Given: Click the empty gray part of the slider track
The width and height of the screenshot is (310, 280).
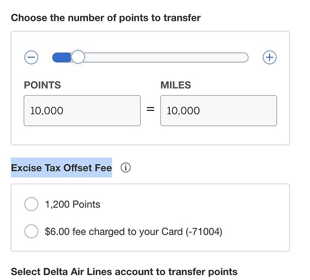Looking at the screenshot, I should pyautogui.click(x=166, y=58).
